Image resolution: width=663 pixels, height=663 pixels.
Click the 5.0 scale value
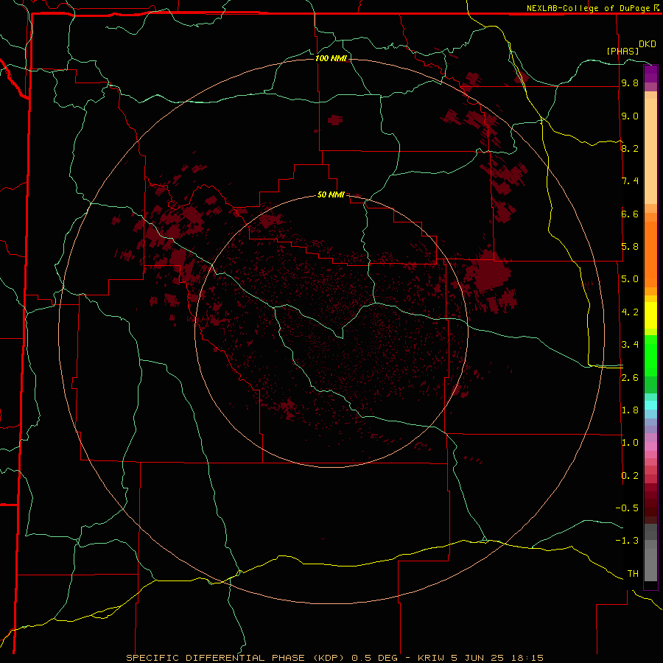(x=630, y=279)
